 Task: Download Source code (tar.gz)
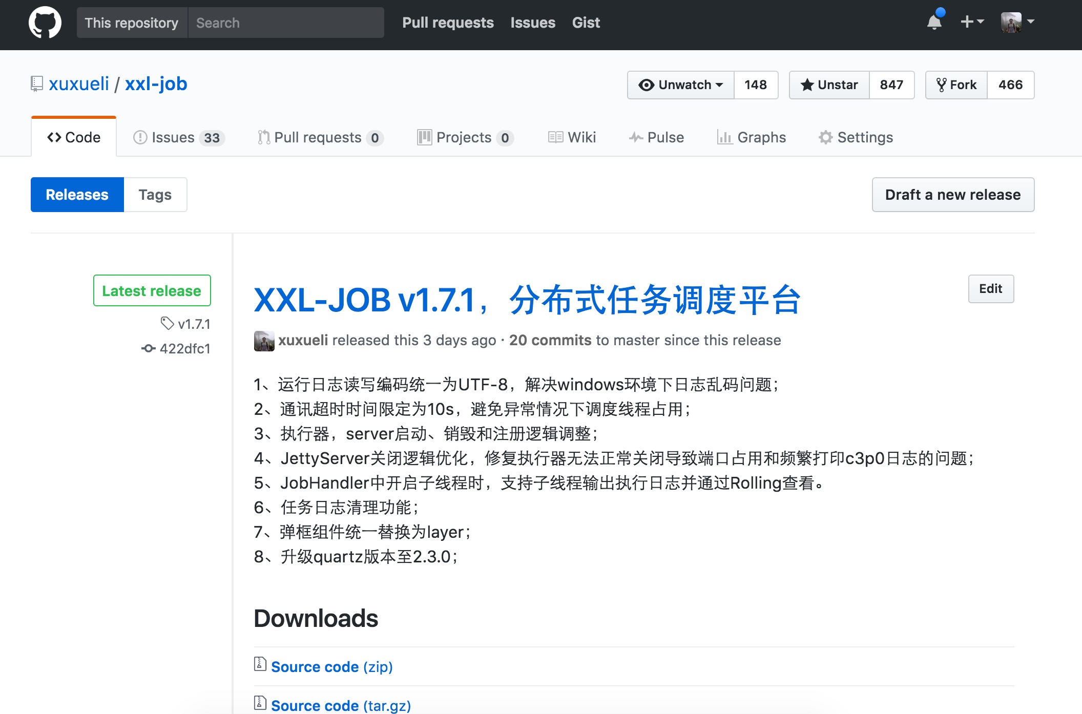(x=341, y=706)
